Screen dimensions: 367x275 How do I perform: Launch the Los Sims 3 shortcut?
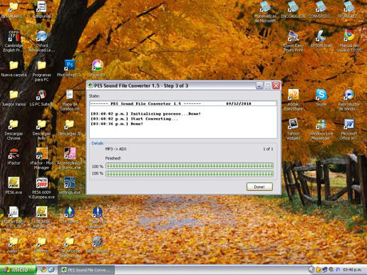click(69, 215)
